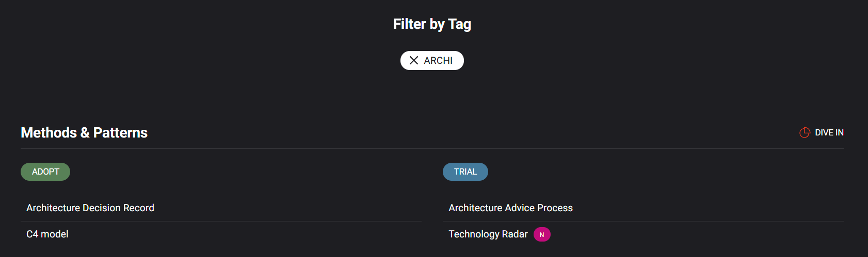Click the Methods & Patterns section heading
This screenshot has width=868, height=257.
[84, 133]
